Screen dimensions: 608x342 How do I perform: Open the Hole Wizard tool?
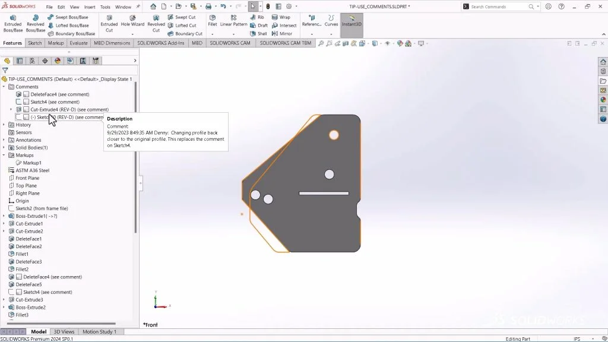(132, 24)
